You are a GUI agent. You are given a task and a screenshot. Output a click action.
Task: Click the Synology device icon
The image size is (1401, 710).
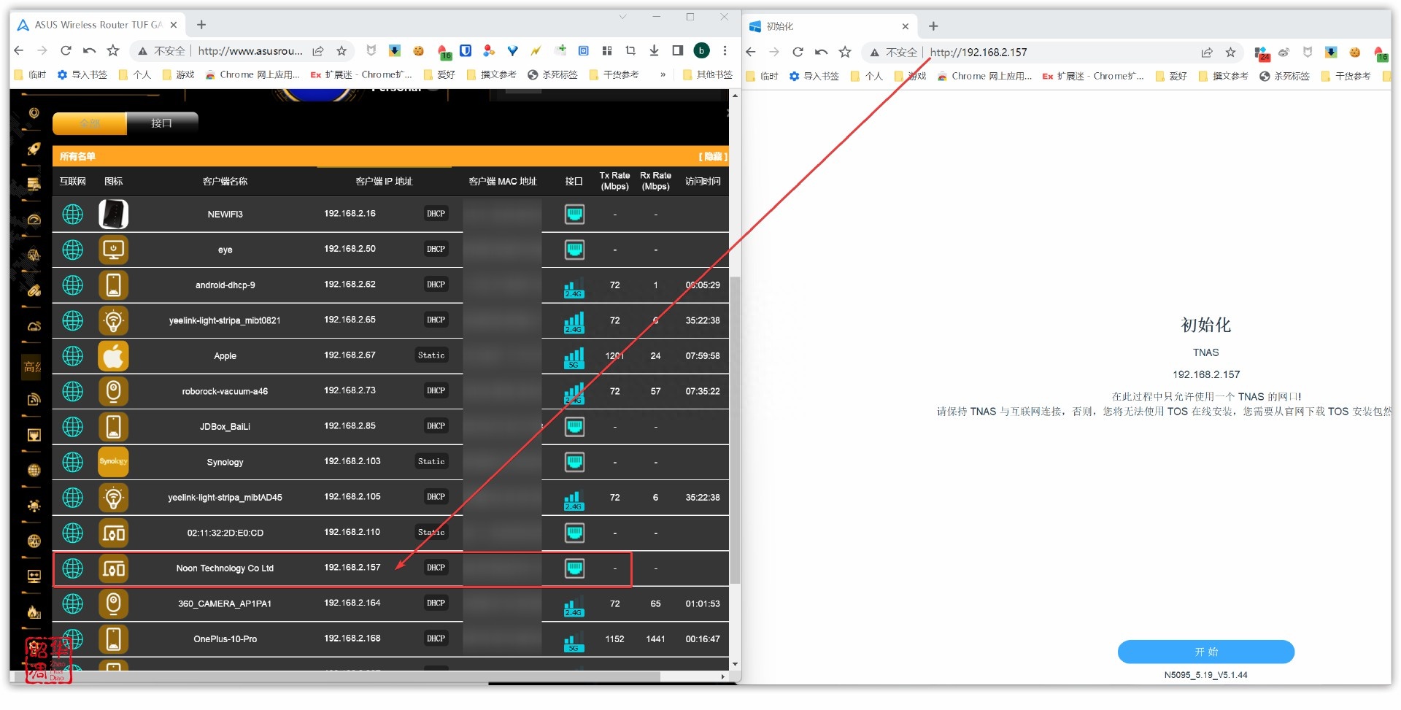click(x=113, y=462)
